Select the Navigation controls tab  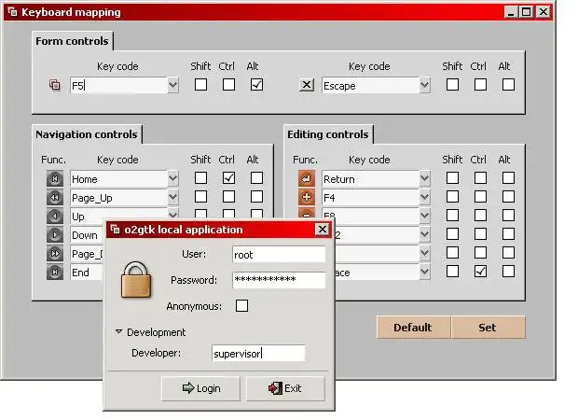click(x=87, y=134)
